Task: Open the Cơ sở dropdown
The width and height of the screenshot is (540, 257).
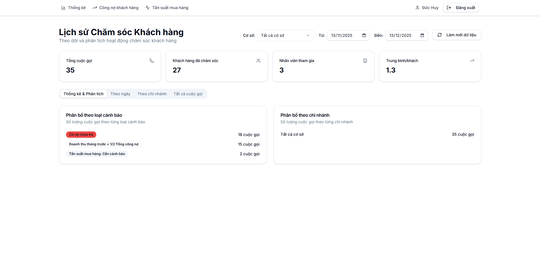Action: pyautogui.click(x=285, y=35)
